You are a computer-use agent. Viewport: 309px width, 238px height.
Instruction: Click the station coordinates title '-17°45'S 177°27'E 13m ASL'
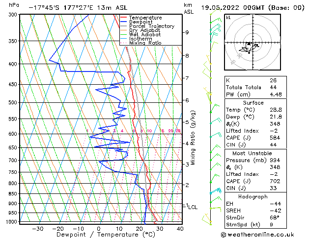[x=78, y=8]
